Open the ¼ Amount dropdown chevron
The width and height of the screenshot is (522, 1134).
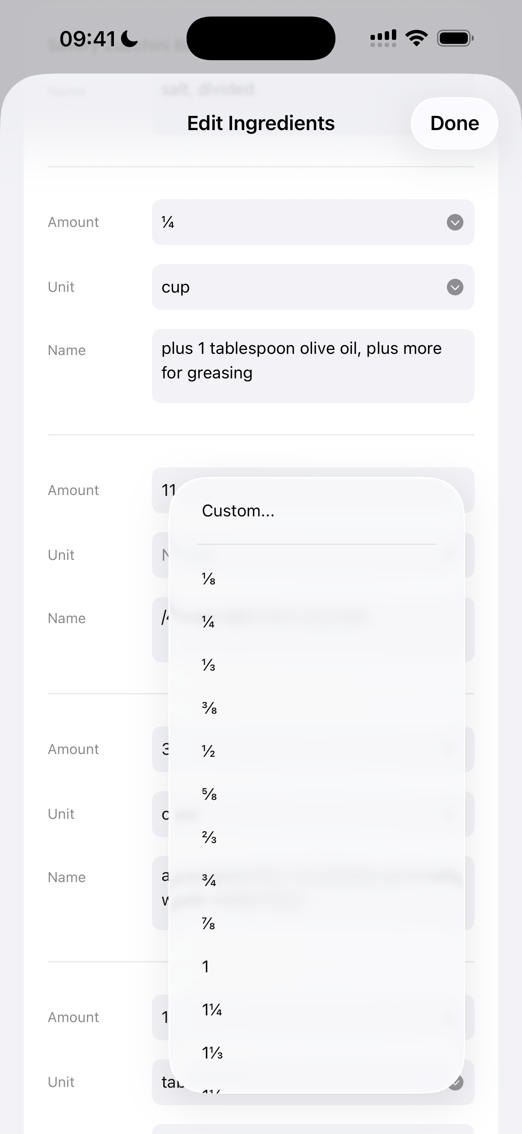pyautogui.click(x=455, y=222)
